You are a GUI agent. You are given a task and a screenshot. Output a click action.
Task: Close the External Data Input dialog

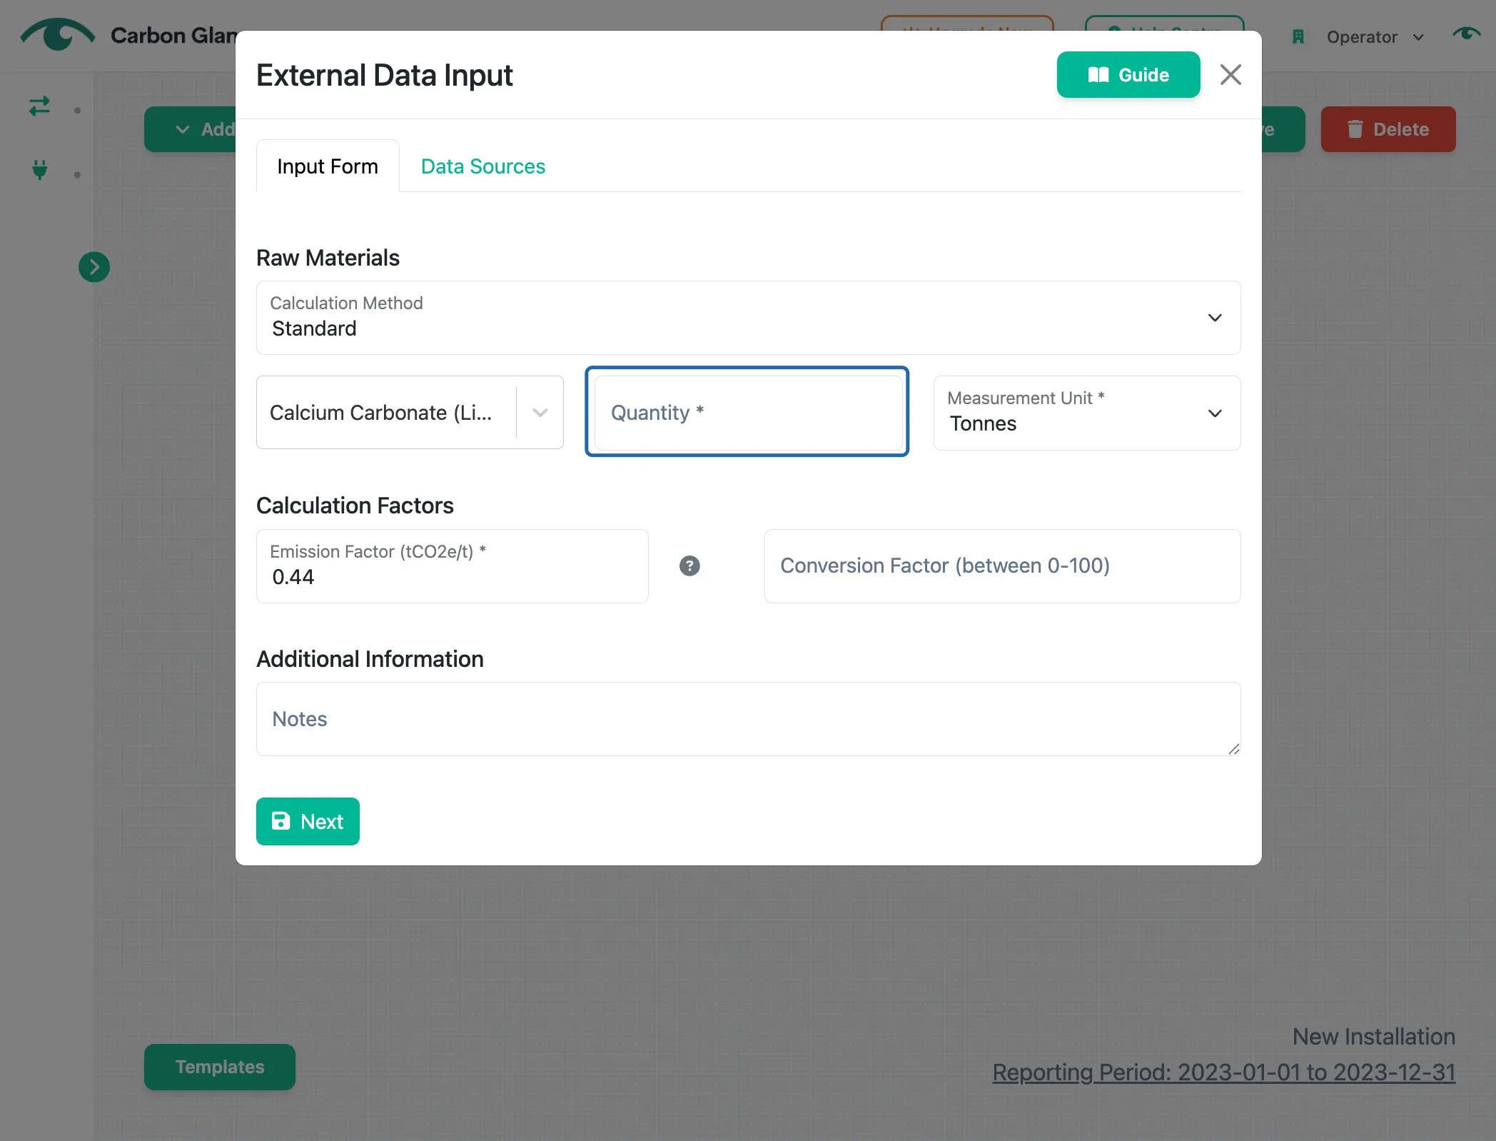pos(1230,74)
